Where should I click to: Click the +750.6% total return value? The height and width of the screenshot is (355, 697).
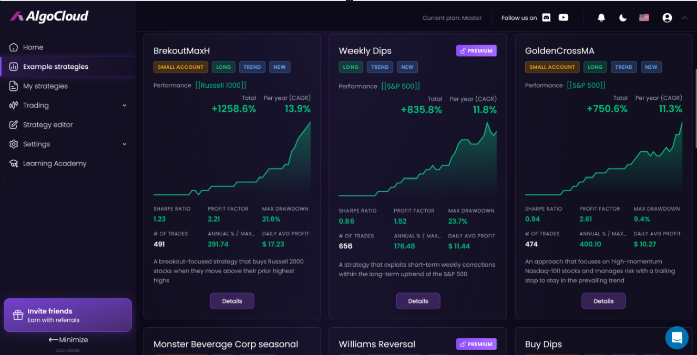pos(607,109)
